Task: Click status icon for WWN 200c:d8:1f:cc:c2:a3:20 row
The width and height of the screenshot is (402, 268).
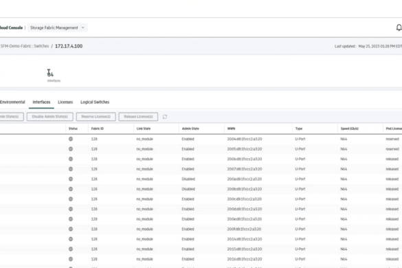Action: point(71,199)
